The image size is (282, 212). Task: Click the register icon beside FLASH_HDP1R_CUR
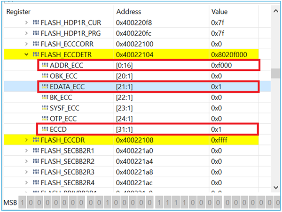point(36,23)
